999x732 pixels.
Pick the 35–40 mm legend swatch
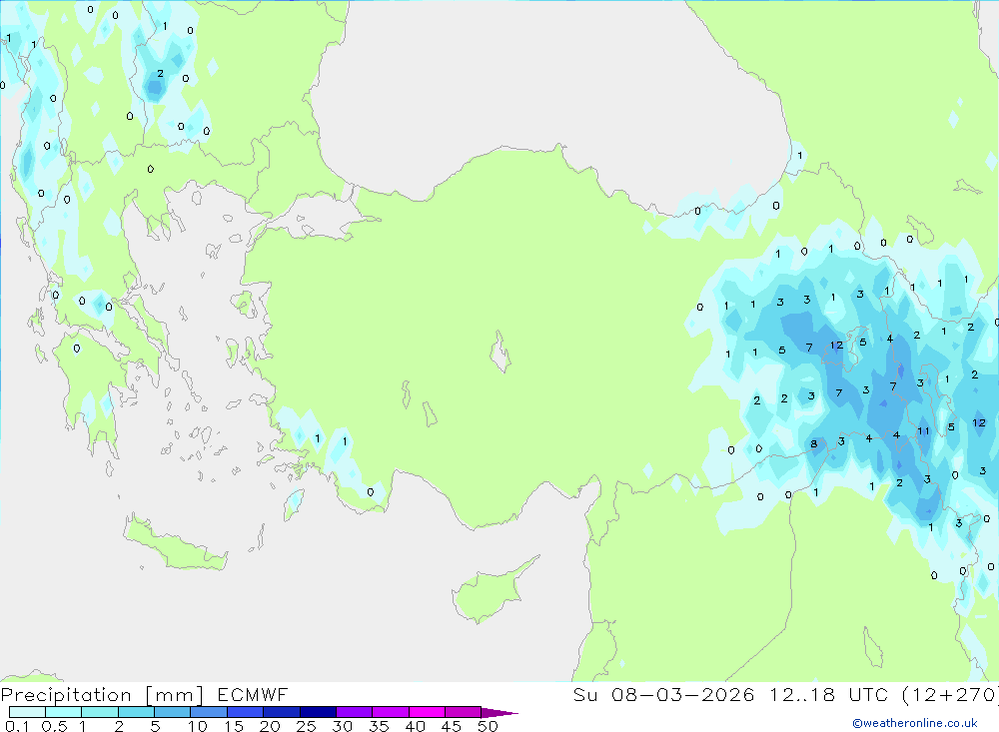391,712
